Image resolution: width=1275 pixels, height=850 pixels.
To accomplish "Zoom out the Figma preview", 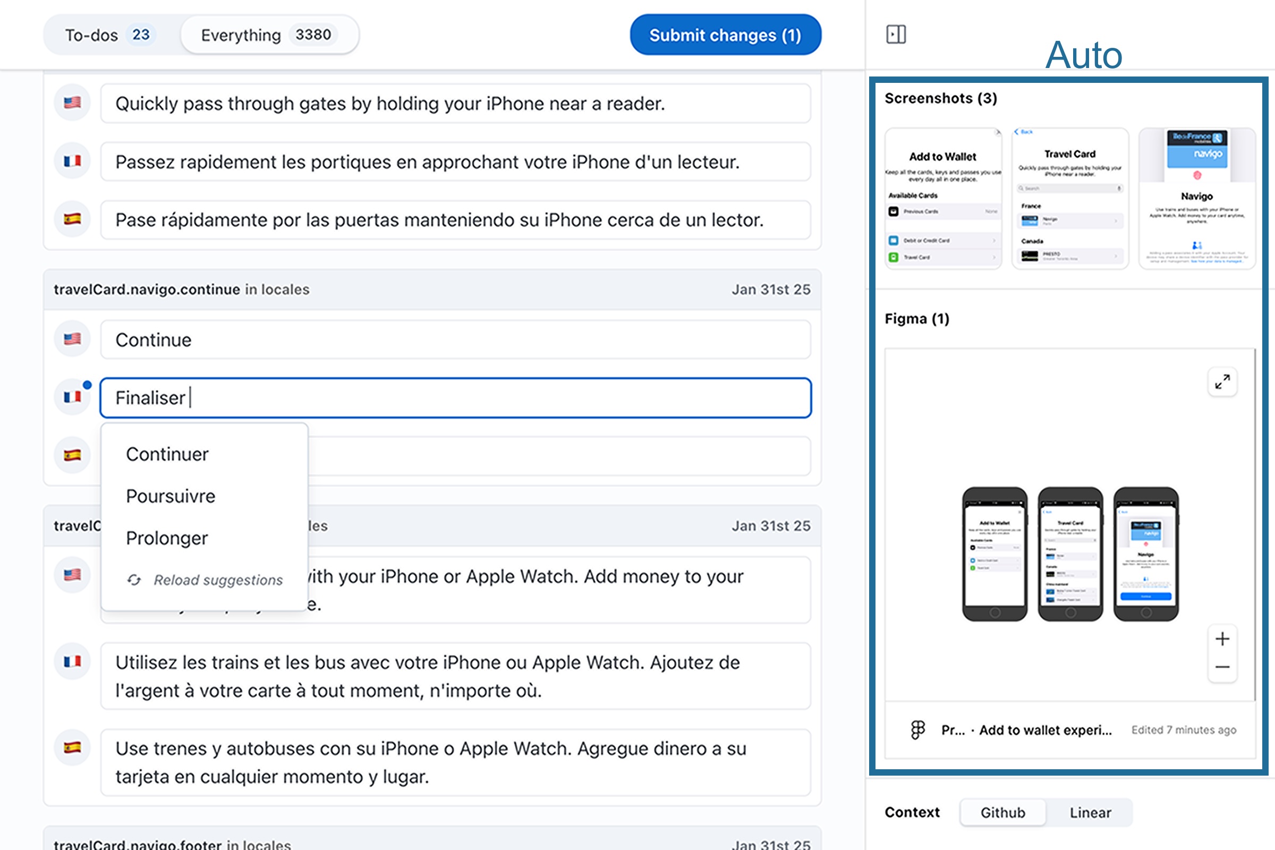I will [x=1222, y=667].
